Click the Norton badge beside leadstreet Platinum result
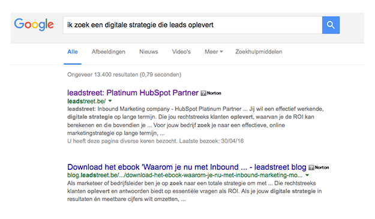This screenshot has height=219, width=375. [211, 93]
